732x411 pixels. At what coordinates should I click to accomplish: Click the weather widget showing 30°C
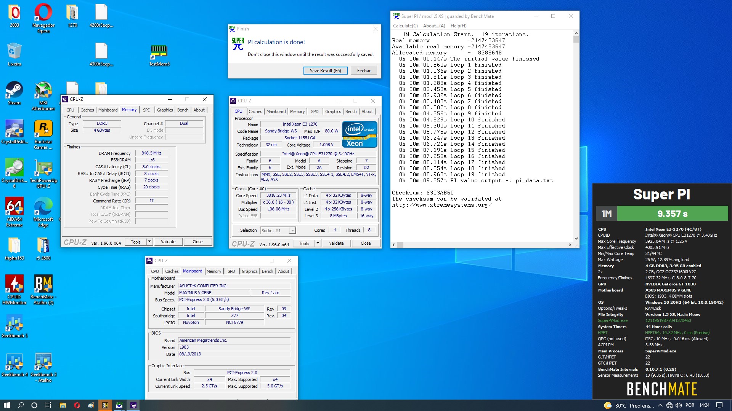(x=629, y=405)
